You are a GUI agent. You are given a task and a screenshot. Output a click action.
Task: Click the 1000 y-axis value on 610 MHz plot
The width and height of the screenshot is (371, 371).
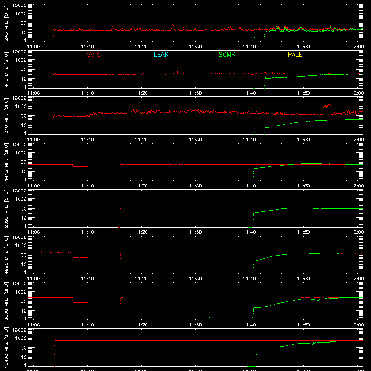(21, 107)
